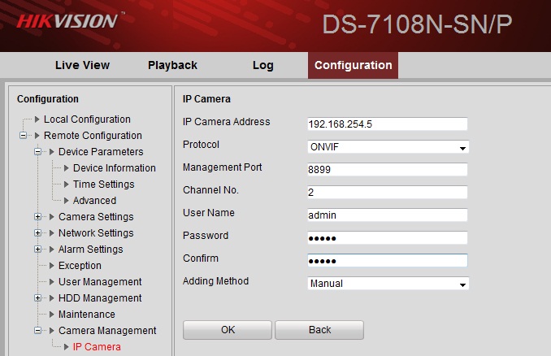Click the arrow icon beside Device Information
Screen dimensions: 551x356
click(x=66, y=168)
